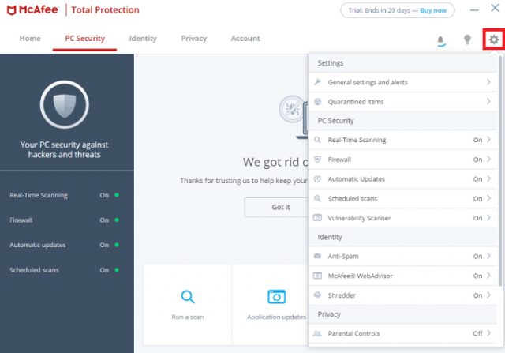
Task: Open the notifications bell icon
Action: point(440,40)
